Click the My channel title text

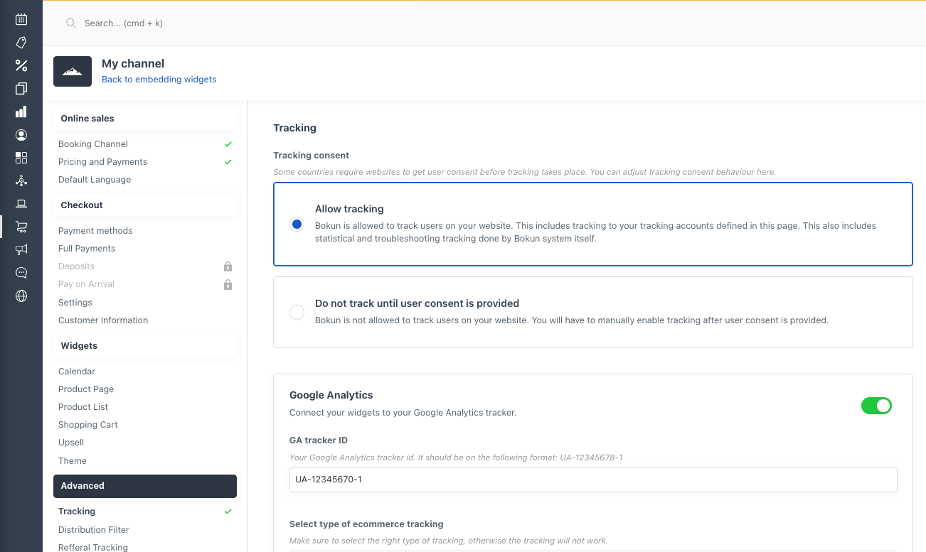tap(133, 64)
